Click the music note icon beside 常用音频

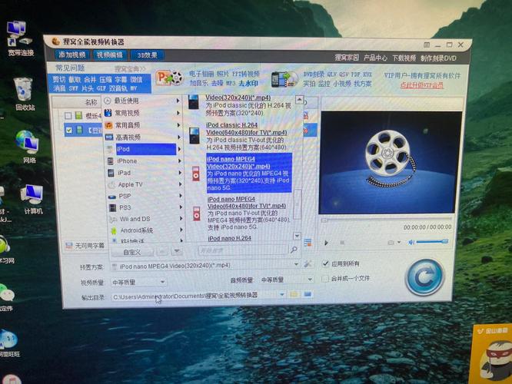(108, 125)
